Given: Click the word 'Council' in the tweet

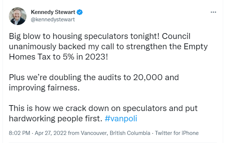Looking at the screenshot, I should click(x=176, y=36).
